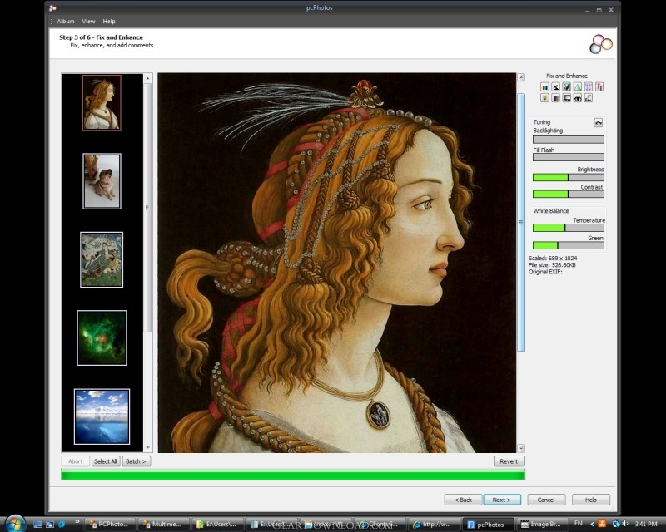Open the Album menu
The height and width of the screenshot is (532, 666).
click(66, 22)
